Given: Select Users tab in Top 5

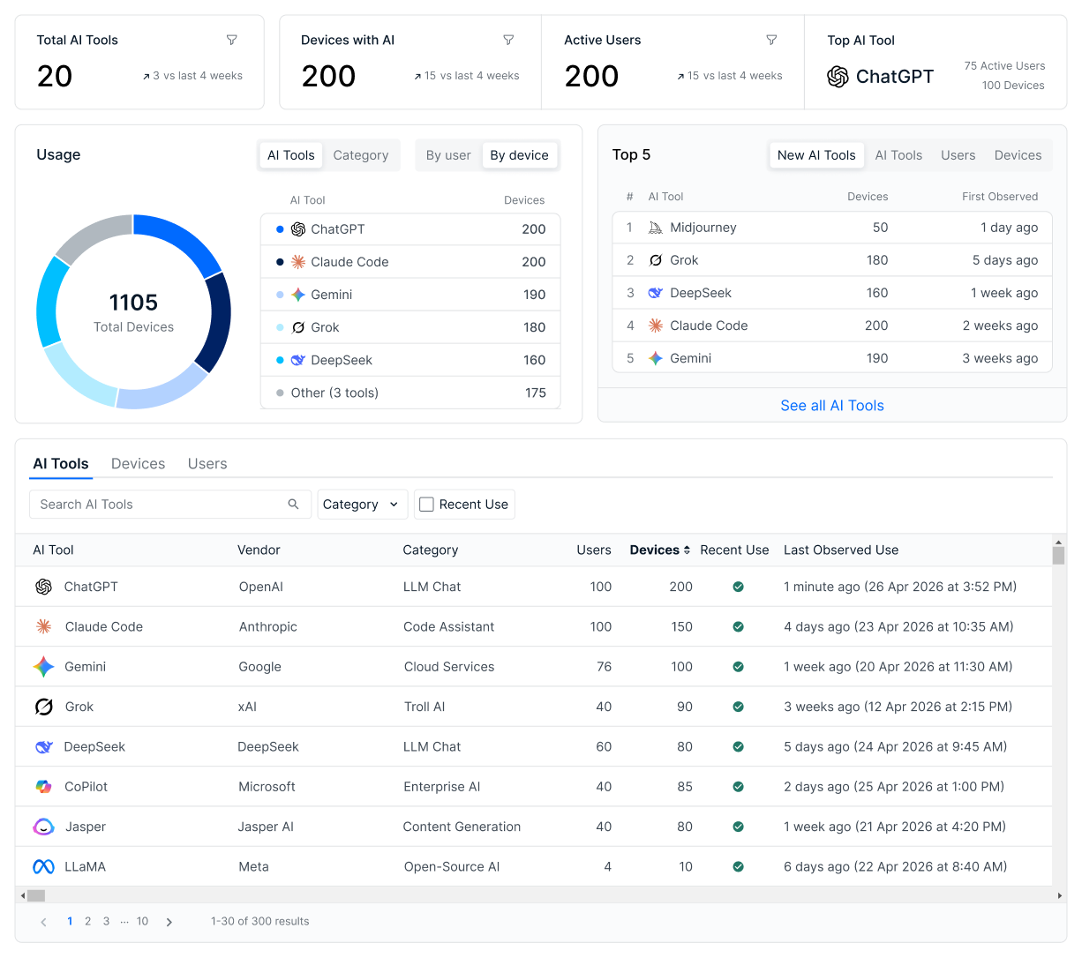Looking at the screenshot, I should [958, 155].
